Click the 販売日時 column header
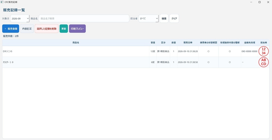The height and width of the screenshot is (140, 272). (x=188, y=43)
